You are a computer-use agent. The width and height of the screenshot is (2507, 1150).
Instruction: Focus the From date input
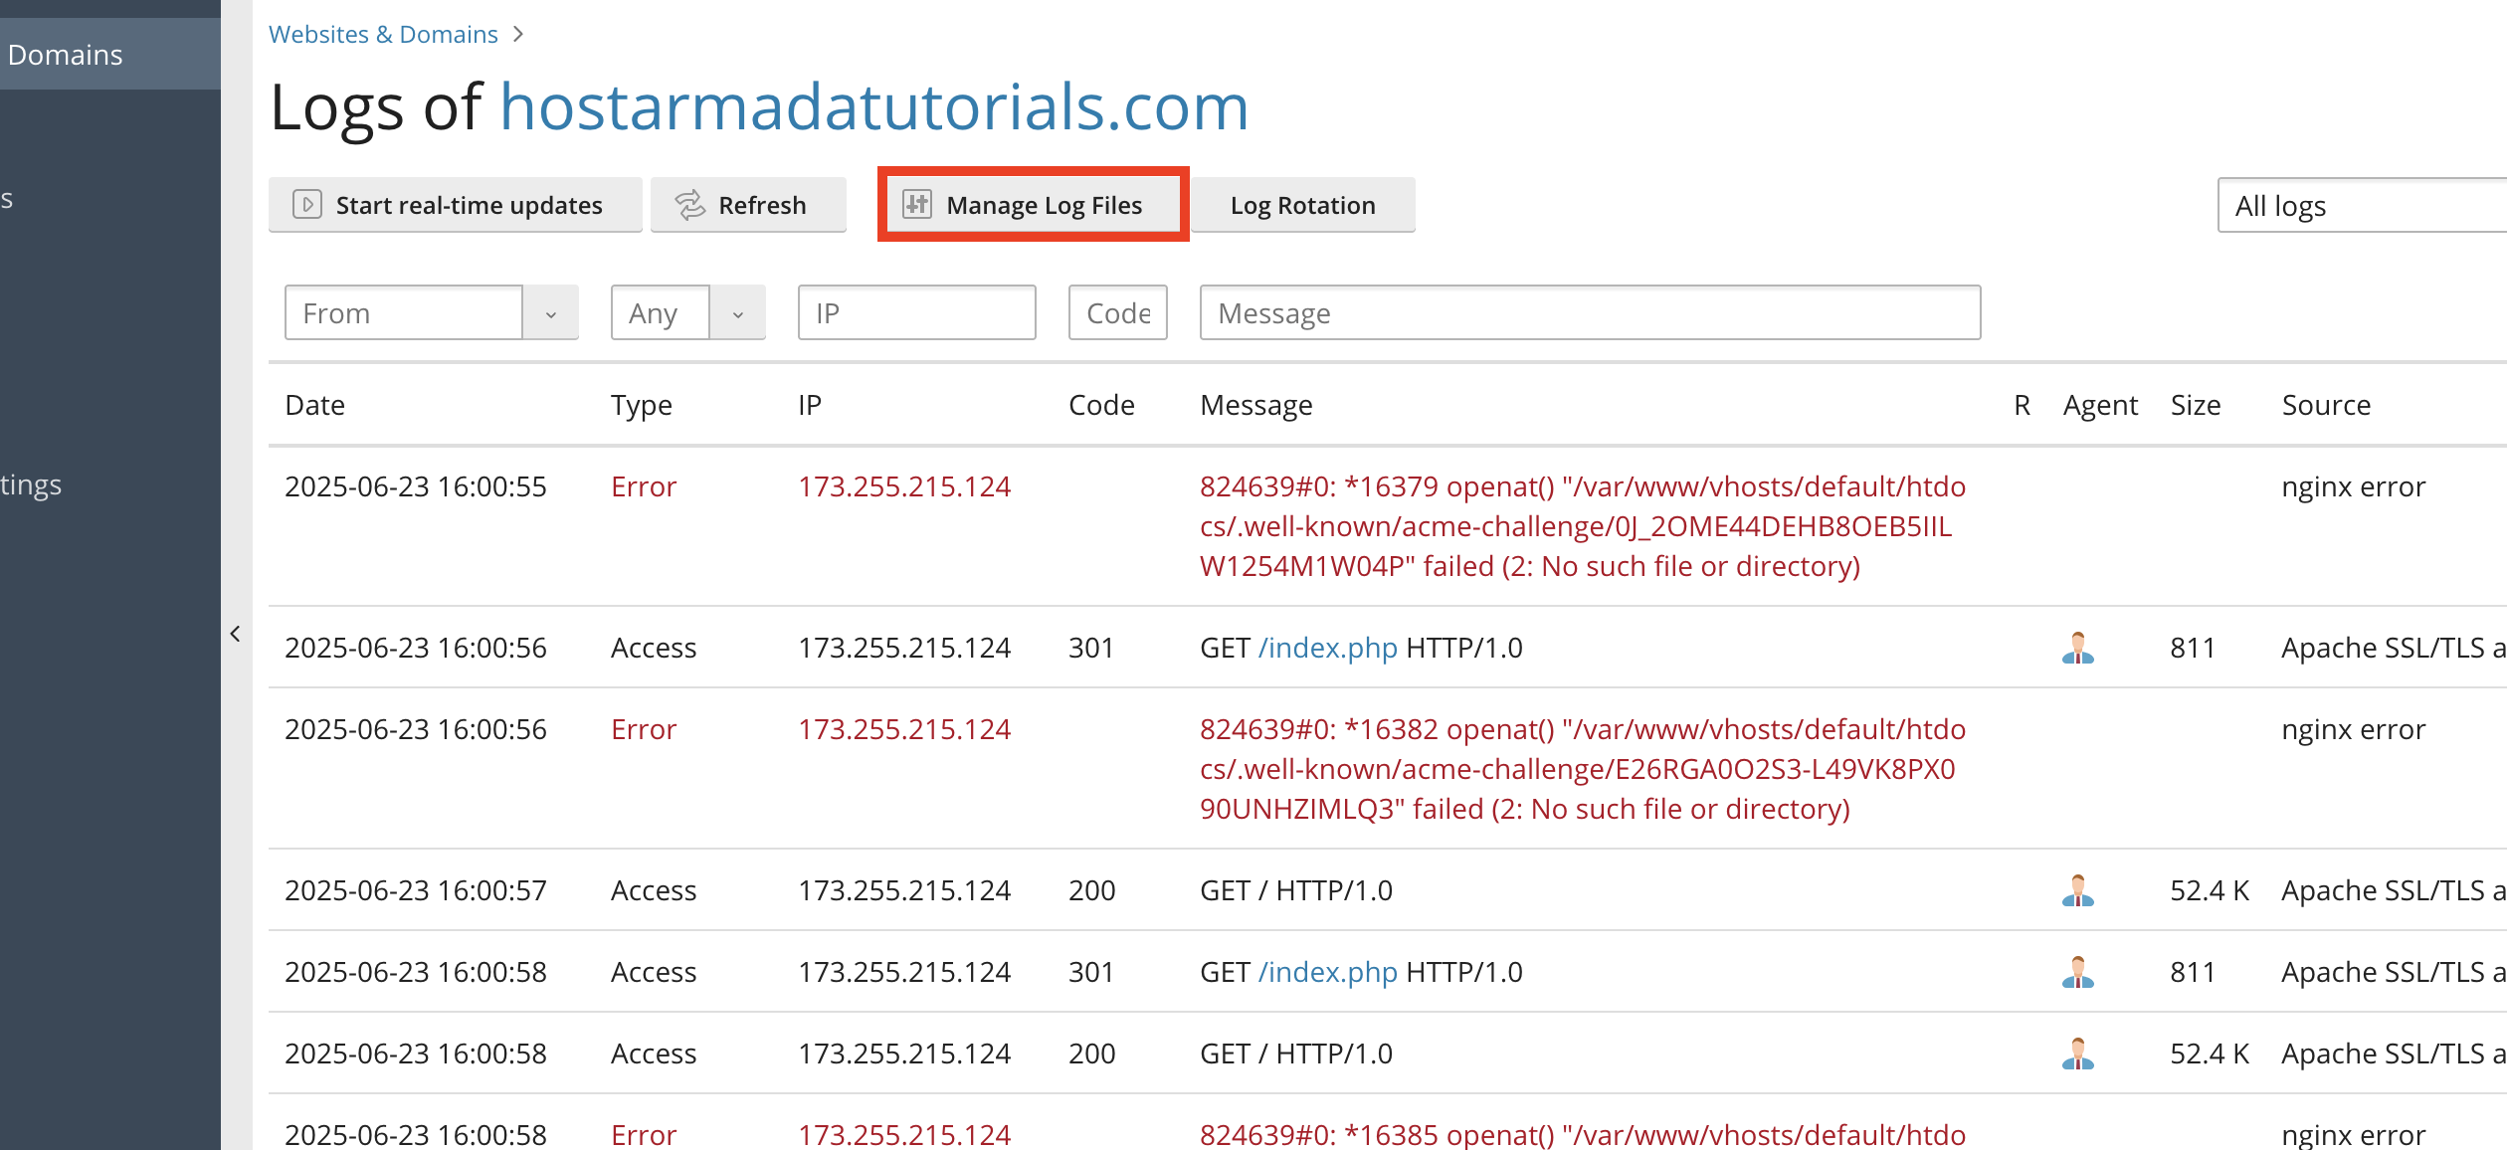(404, 313)
